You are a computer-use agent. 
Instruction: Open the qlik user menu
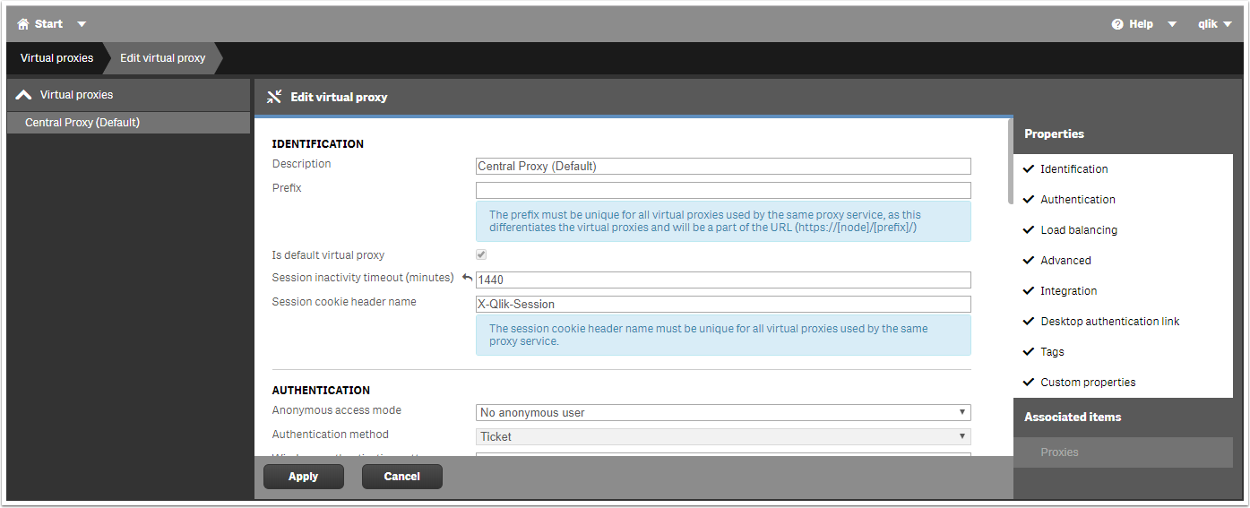(1214, 24)
